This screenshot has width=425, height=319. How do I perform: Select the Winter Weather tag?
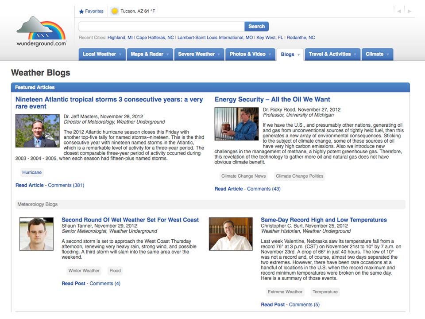(x=84, y=270)
